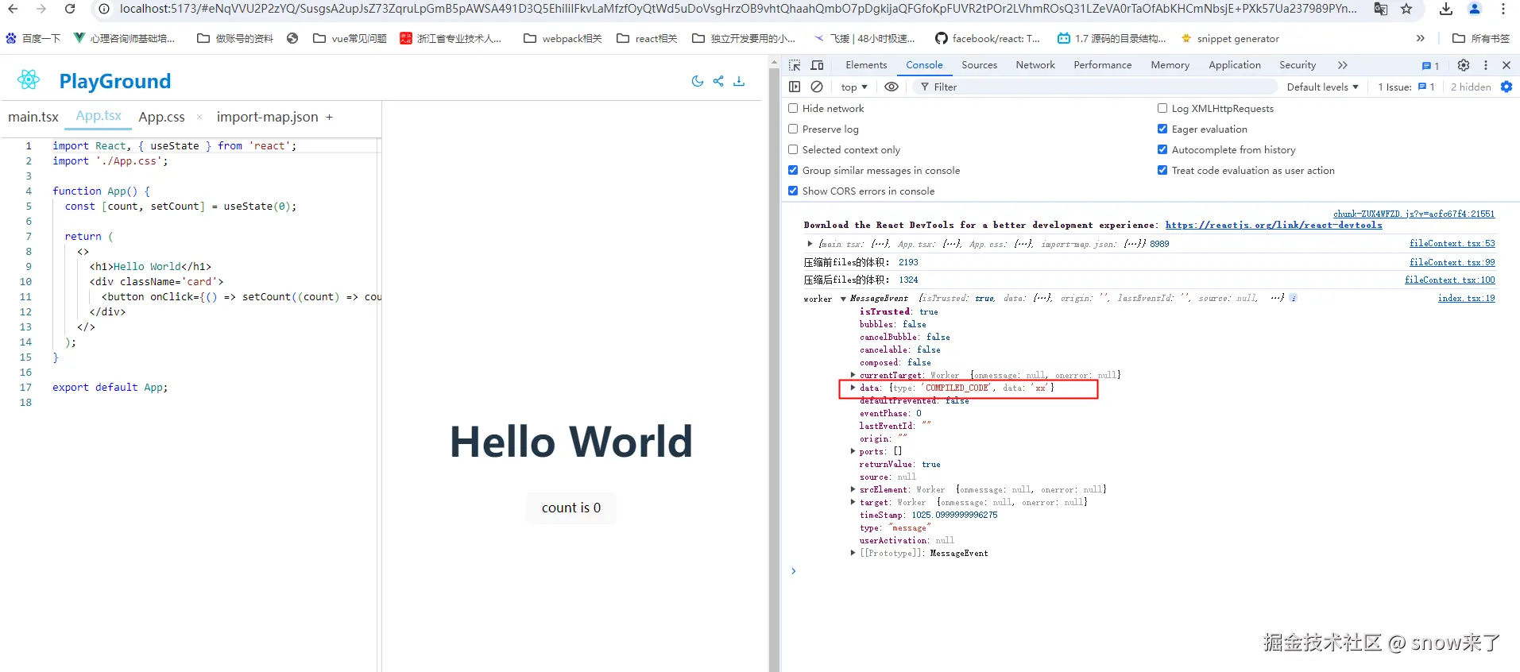Uncheck Group similar messages in console
Image resolution: width=1520 pixels, height=672 pixels.
[793, 170]
